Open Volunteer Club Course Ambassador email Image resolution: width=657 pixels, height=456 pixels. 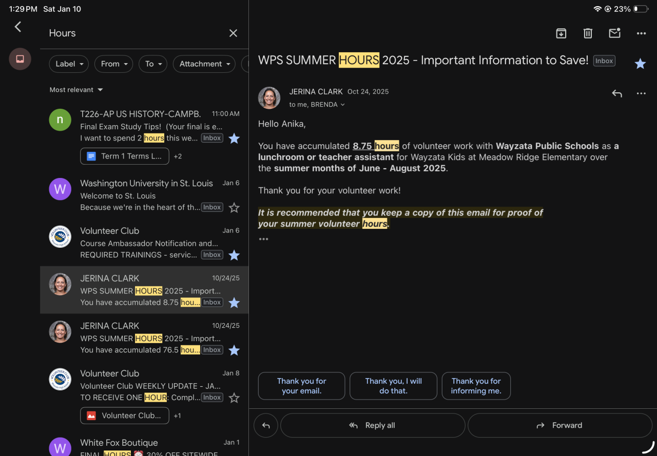tap(144, 243)
